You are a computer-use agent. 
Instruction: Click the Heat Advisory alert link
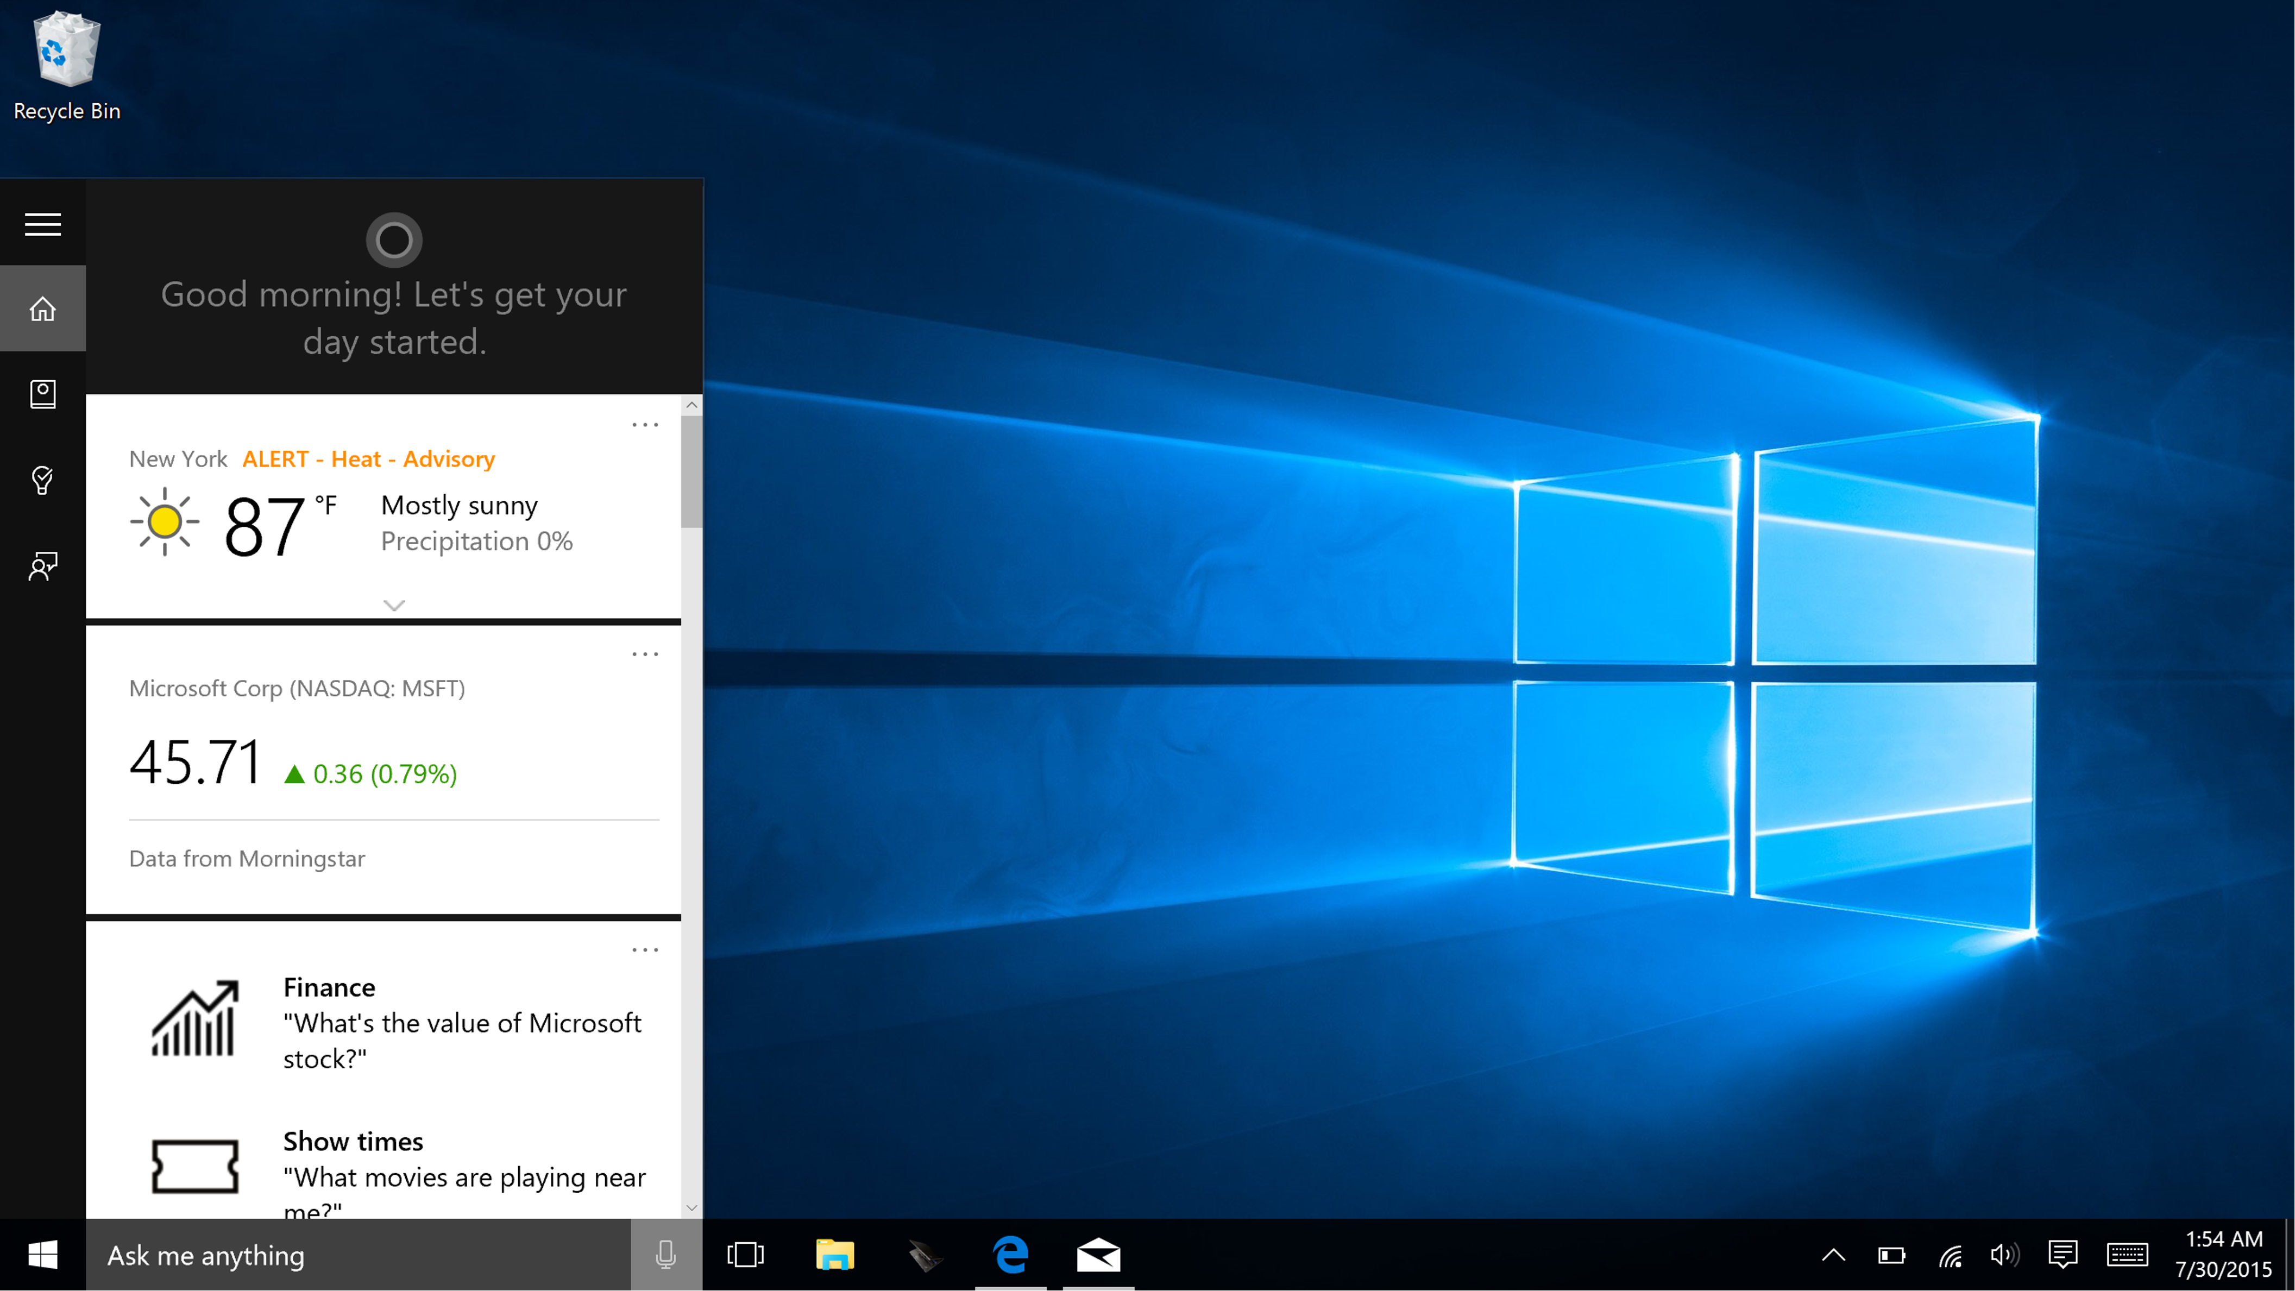[x=368, y=459]
